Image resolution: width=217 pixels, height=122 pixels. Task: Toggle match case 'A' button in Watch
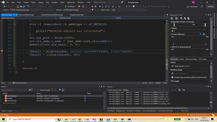coord(63,90)
